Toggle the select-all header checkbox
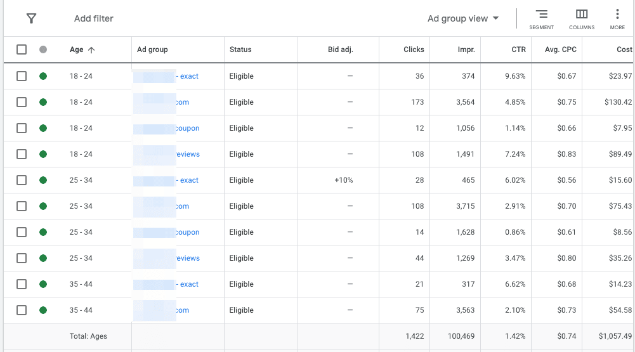Screen dimensions: 635x352 22,49
